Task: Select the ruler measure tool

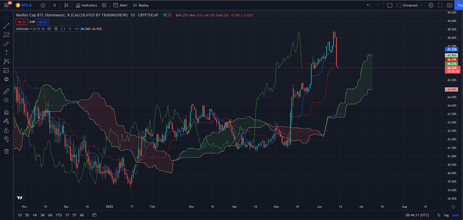Action: pyautogui.click(x=6, y=91)
